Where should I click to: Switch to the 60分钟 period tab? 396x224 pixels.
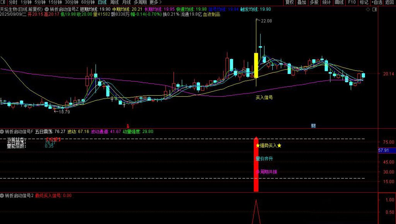(88, 2)
